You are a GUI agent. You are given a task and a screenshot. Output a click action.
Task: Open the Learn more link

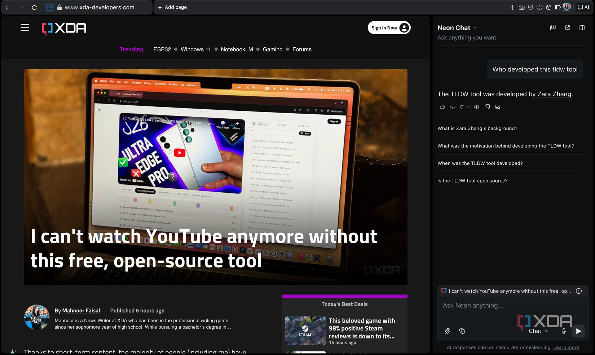[566, 347]
